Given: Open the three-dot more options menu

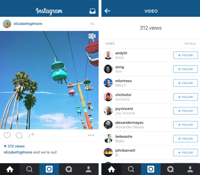Looking at the screenshot, I should 91,135.
